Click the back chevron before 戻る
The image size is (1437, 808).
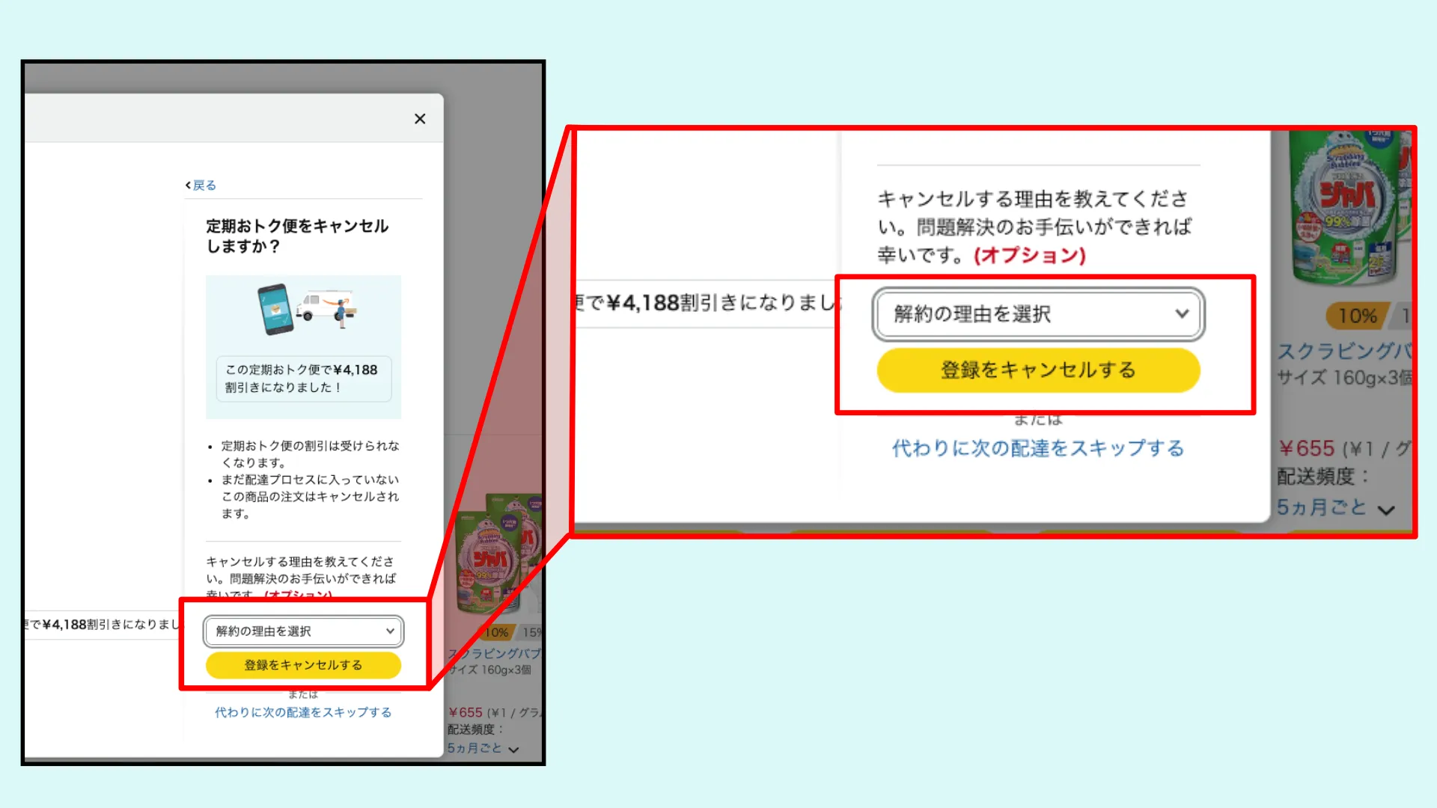(x=187, y=185)
